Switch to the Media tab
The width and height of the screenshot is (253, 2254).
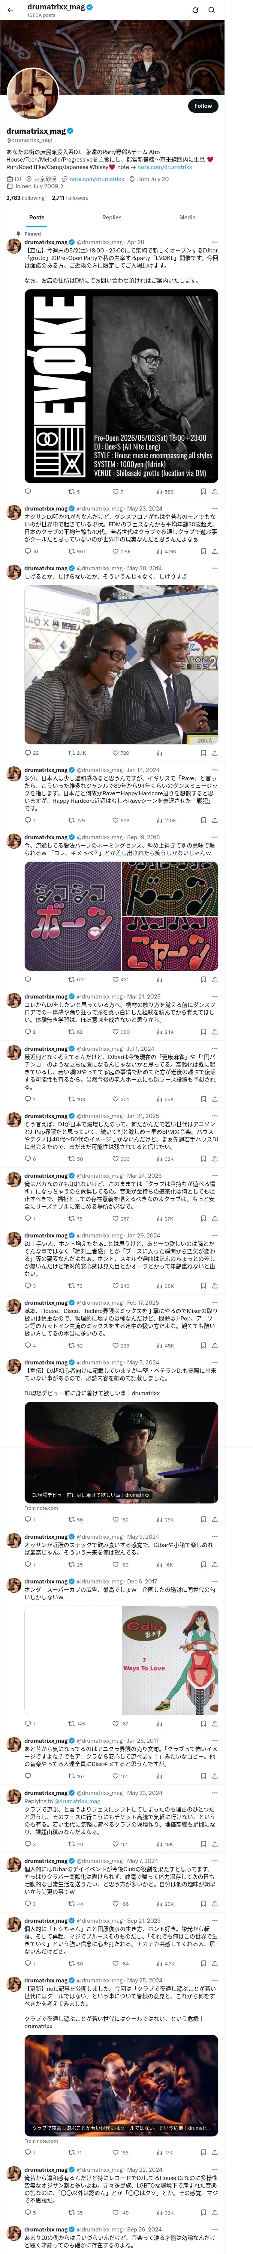tap(187, 217)
